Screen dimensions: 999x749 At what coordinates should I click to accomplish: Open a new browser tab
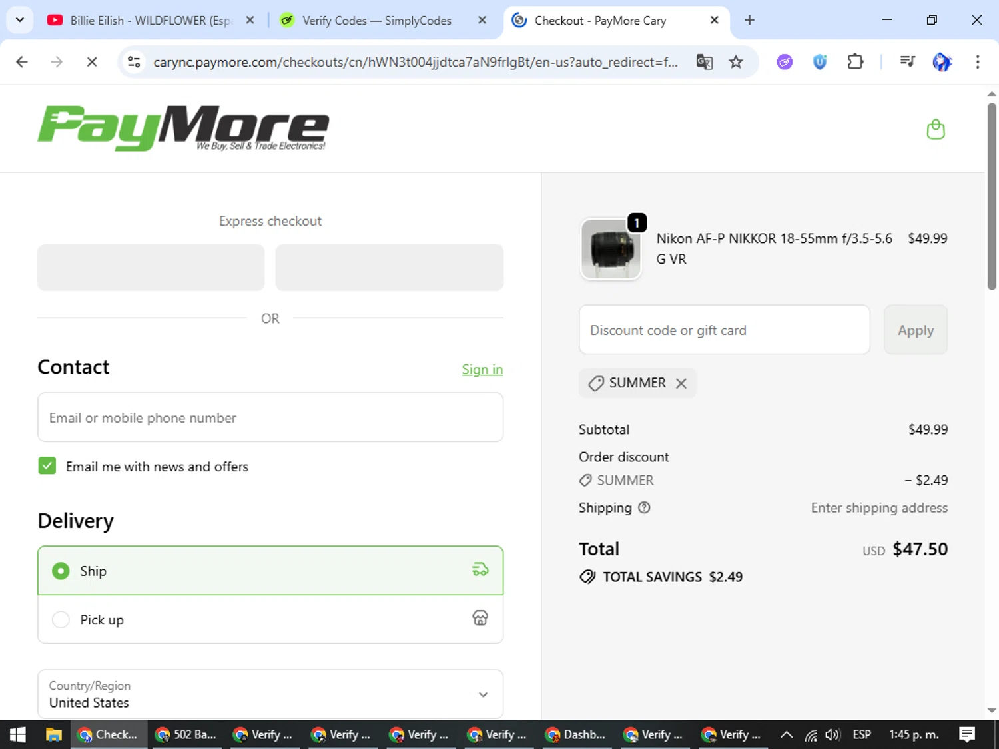749,20
